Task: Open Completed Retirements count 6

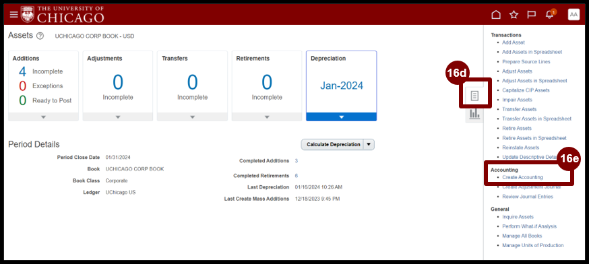Action: 297,176
